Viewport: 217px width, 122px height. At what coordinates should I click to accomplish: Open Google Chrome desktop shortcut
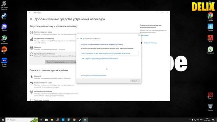click(x=210, y=17)
